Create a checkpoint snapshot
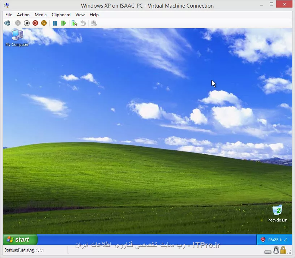 click(x=74, y=23)
